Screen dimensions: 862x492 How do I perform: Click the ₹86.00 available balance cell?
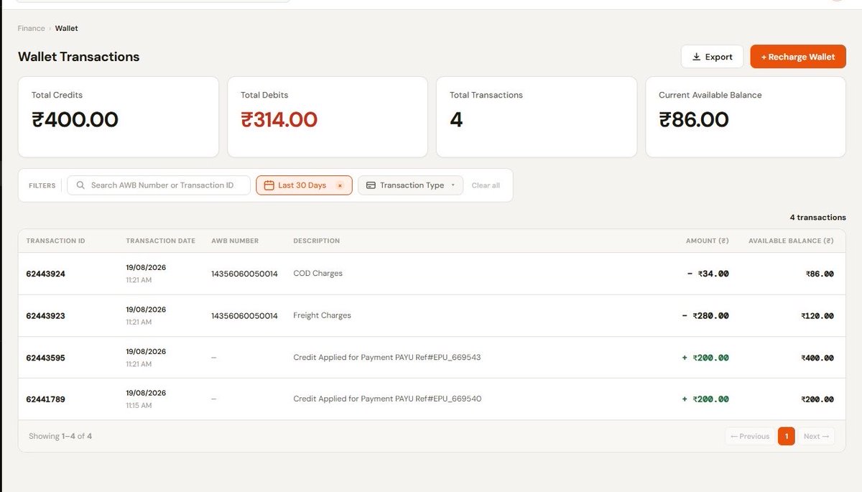(x=820, y=274)
